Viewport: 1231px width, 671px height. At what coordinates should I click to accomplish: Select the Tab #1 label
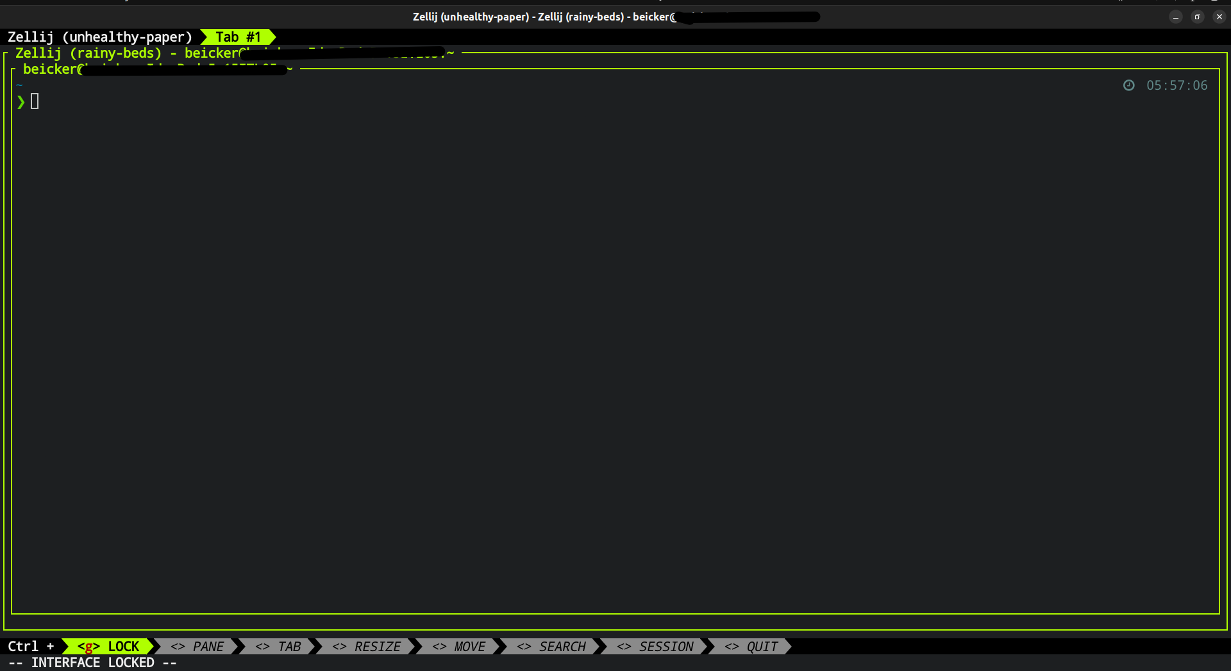[237, 37]
